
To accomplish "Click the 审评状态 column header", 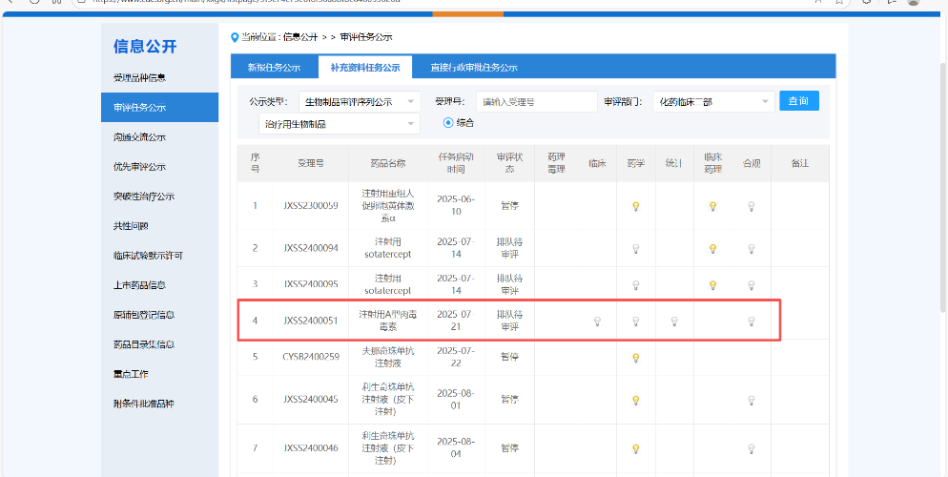I will click(509, 163).
